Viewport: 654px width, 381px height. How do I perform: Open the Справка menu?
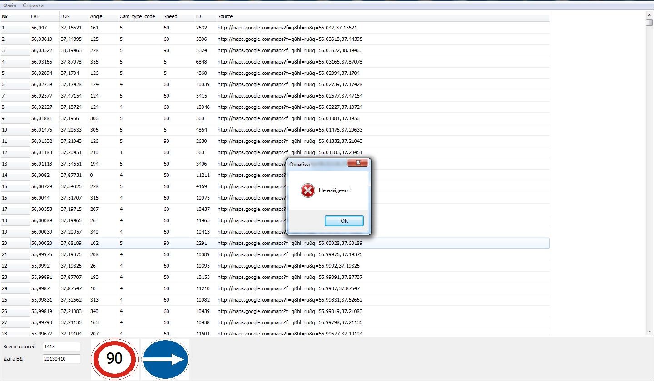(x=33, y=5)
